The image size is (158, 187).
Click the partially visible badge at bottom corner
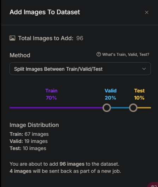click(x=153, y=185)
